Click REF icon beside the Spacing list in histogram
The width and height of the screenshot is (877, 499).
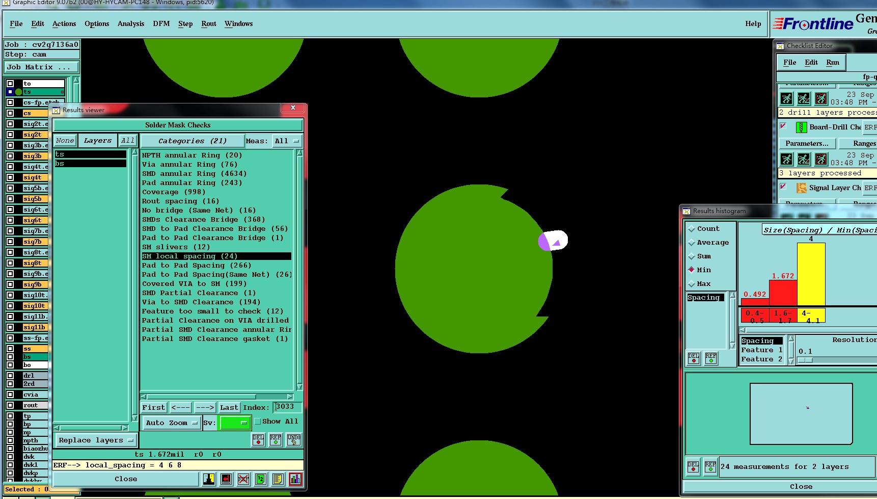(711, 358)
